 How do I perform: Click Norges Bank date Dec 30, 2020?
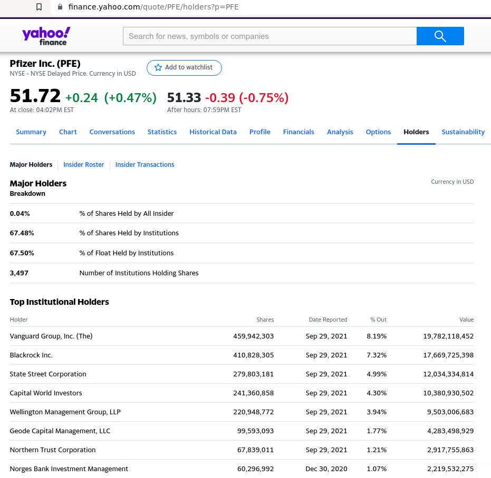[326, 469]
